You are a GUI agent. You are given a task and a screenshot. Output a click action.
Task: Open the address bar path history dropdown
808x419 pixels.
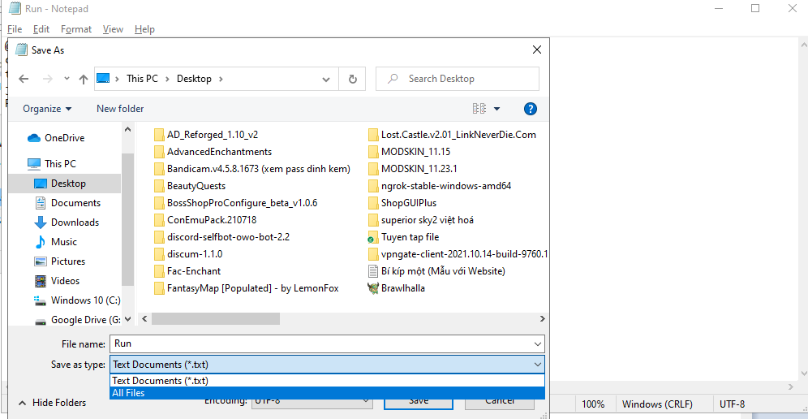tap(326, 79)
